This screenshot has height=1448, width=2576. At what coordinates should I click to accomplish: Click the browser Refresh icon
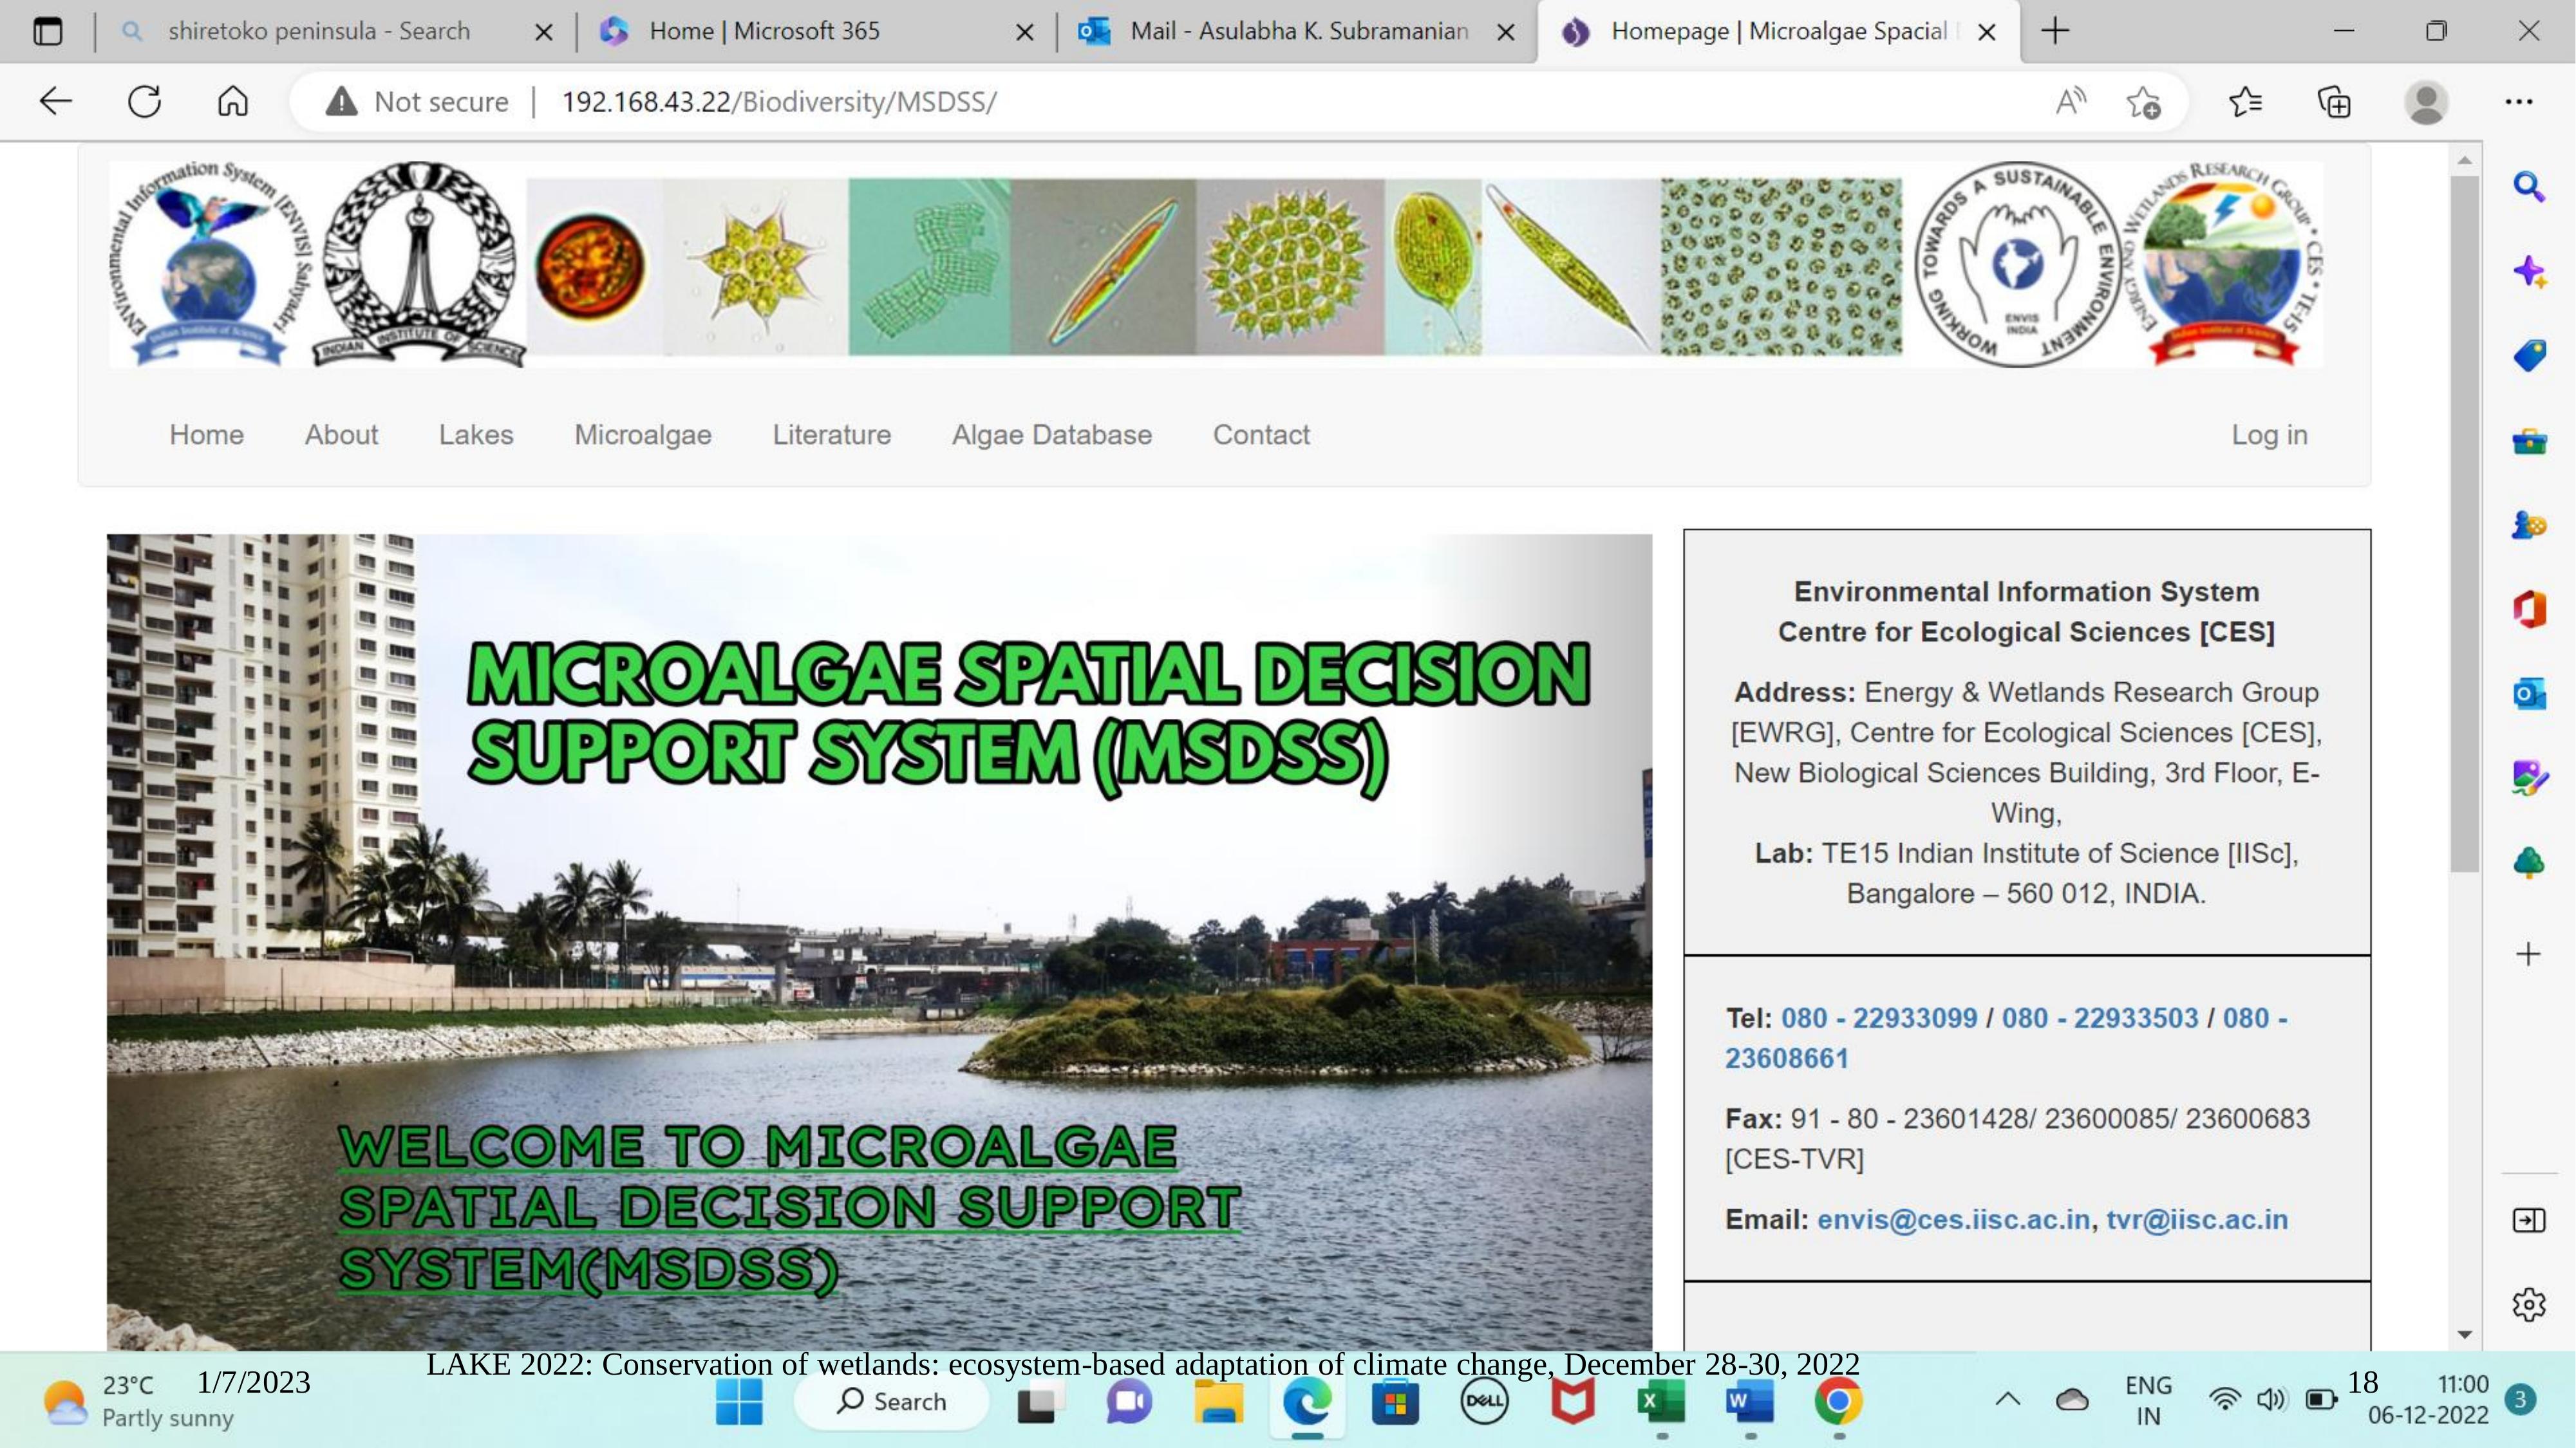click(x=144, y=102)
